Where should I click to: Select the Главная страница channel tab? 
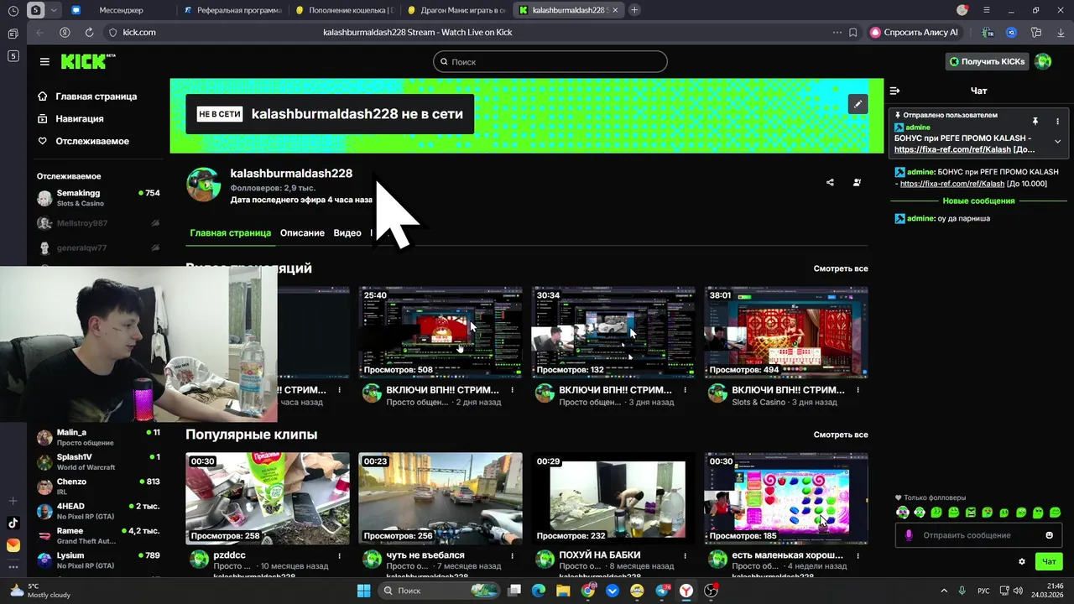(x=230, y=233)
